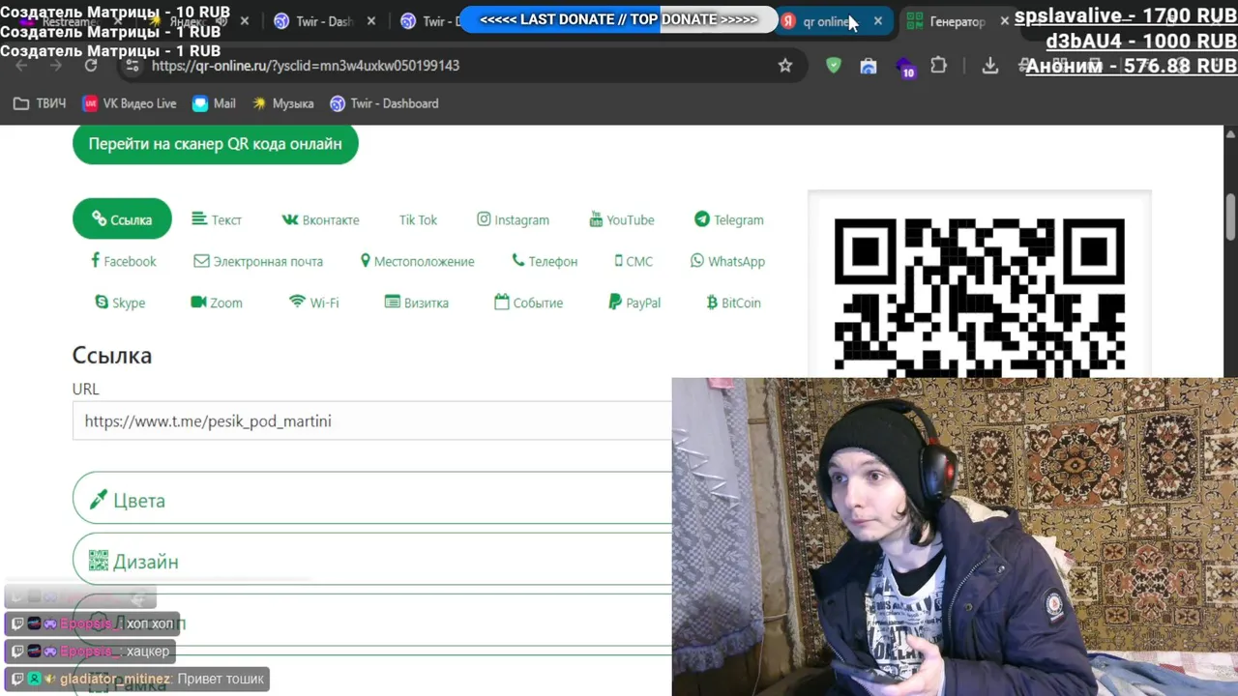
Task: Expand the Цвета section
Action: pos(372,500)
